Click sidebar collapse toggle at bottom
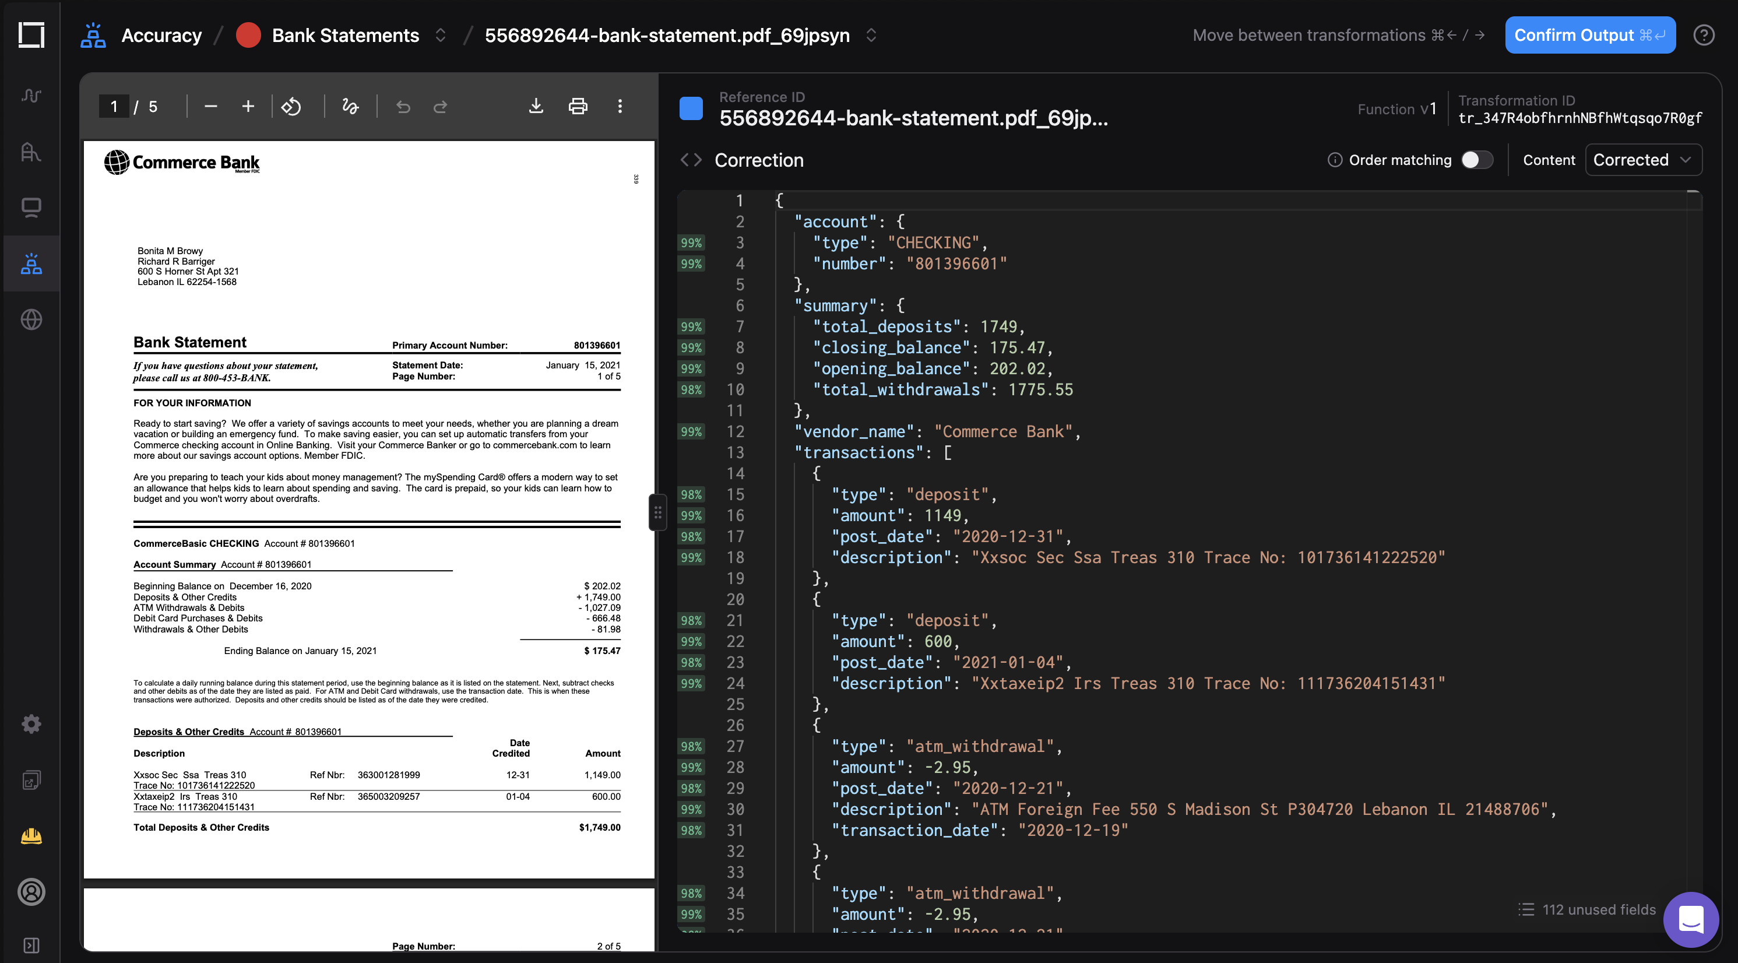The image size is (1738, 963). [x=31, y=946]
